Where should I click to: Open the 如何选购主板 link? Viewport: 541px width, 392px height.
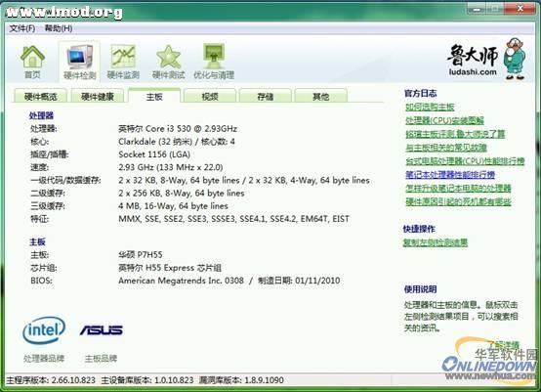click(430, 108)
